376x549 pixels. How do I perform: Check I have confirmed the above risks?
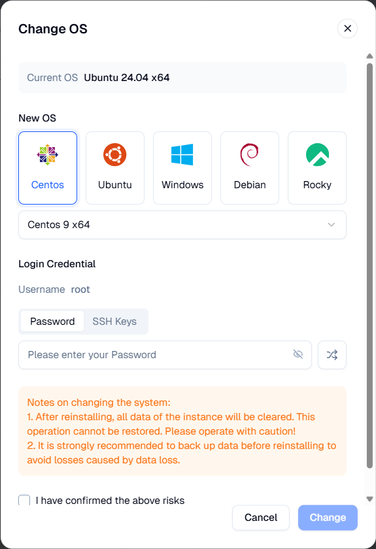(x=24, y=500)
